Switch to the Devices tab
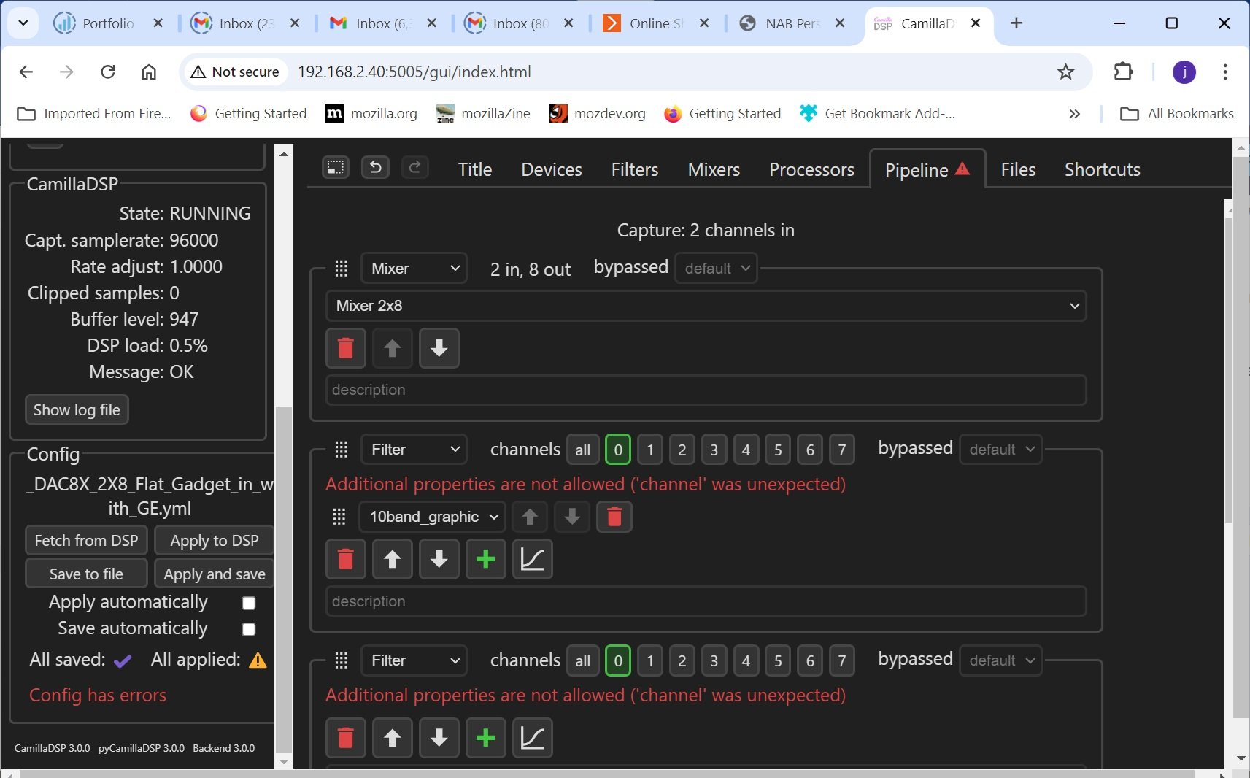This screenshot has height=778, width=1250. [552, 169]
